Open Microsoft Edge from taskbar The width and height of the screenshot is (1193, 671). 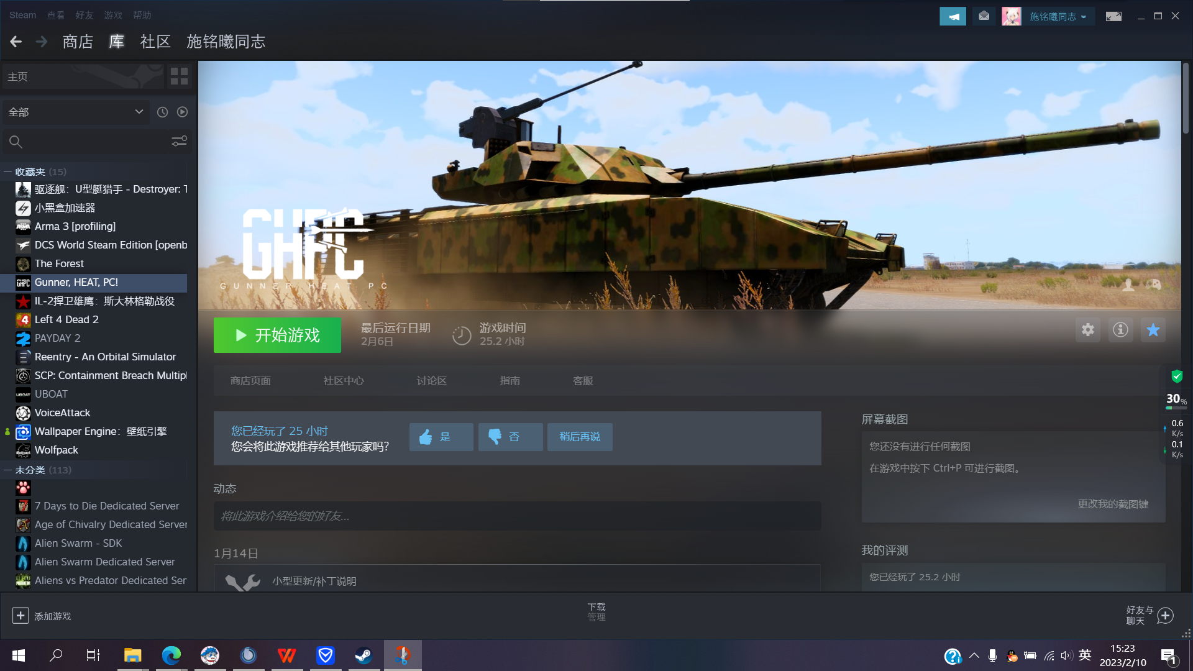point(171,655)
